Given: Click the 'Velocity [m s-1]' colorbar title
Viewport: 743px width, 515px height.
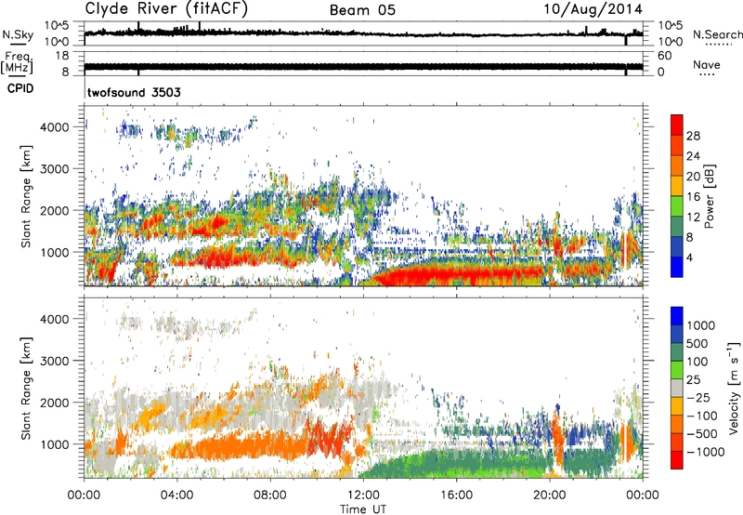Looking at the screenshot, I should pos(734,388).
